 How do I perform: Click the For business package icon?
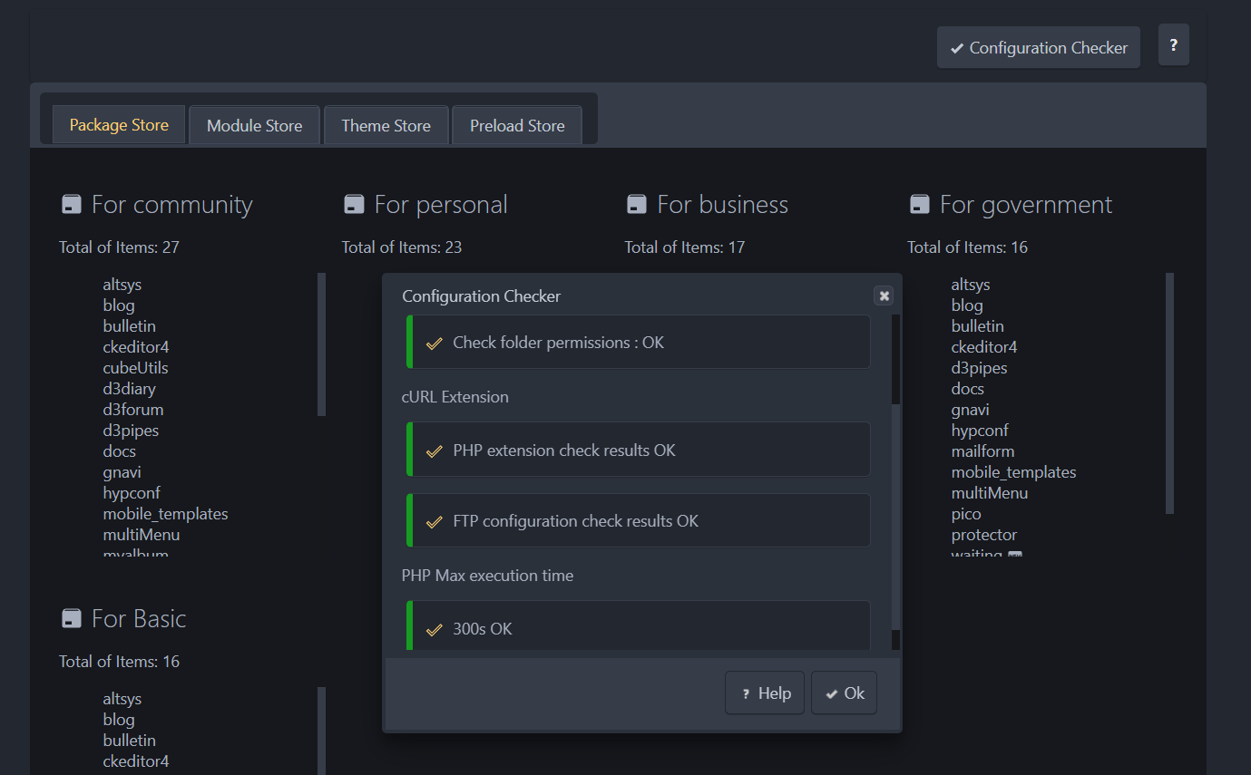coord(637,205)
